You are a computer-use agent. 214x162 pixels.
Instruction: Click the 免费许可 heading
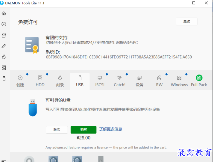coord(28,22)
